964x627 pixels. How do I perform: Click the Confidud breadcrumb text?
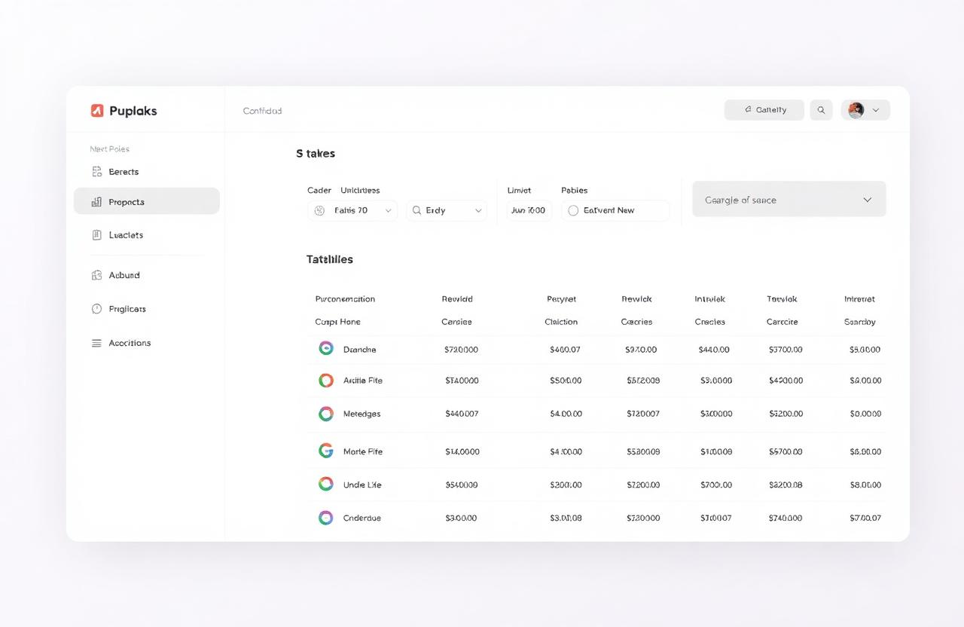pos(262,111)
